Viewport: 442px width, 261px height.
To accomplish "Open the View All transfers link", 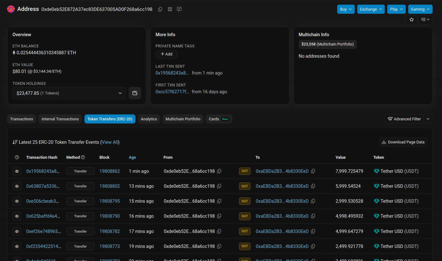I will click(110, 142).
